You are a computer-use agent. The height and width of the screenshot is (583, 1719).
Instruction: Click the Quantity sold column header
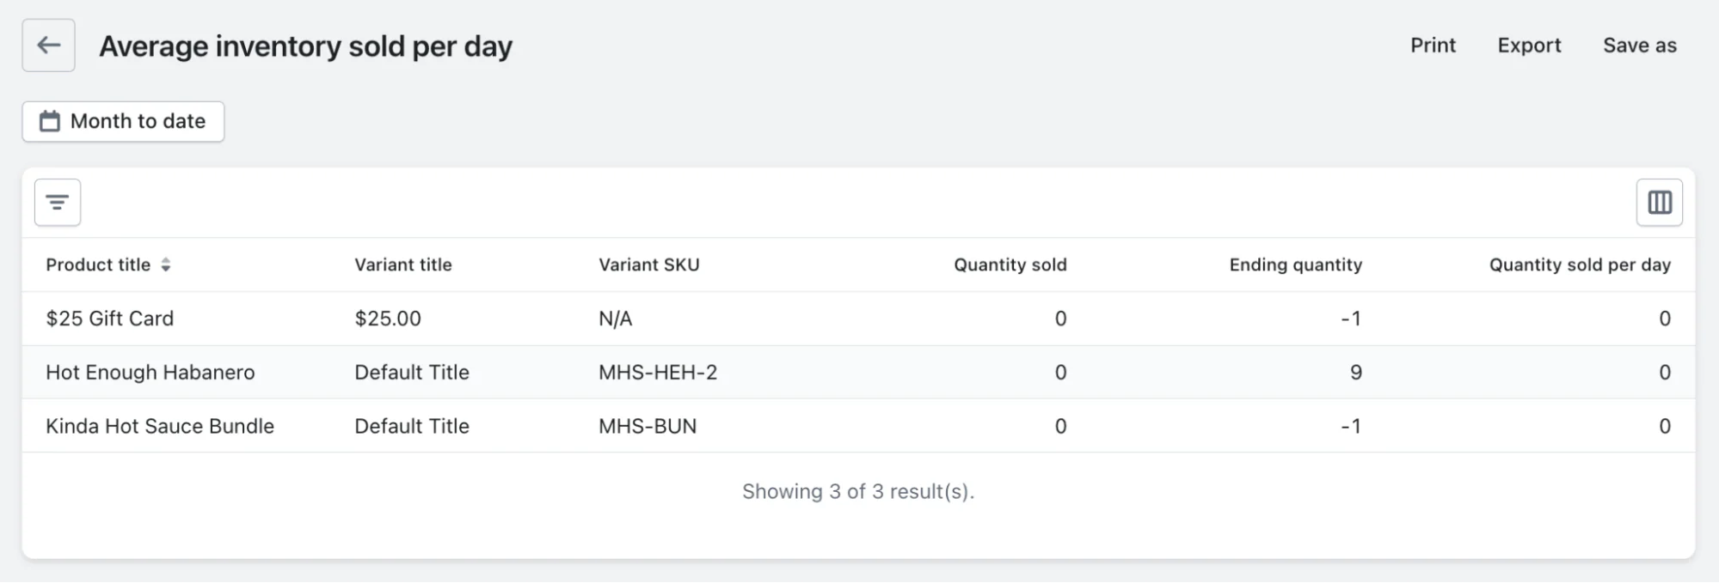(x=1010, y=265)
